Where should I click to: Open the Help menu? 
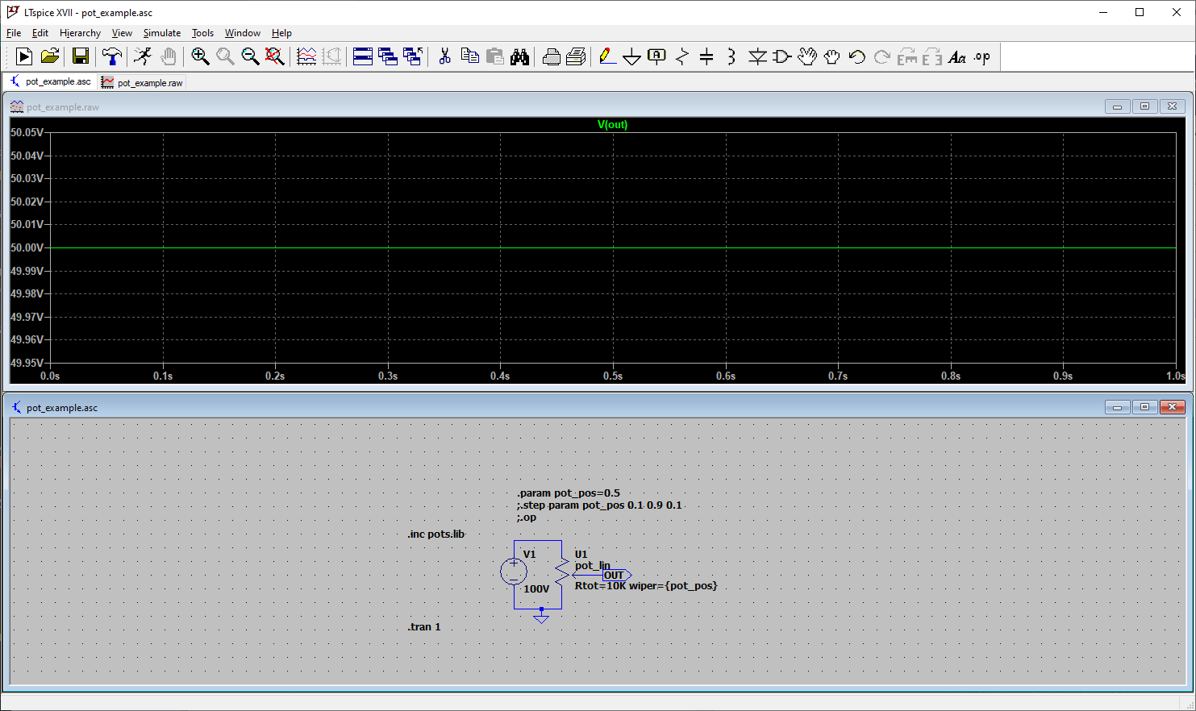[x=281, y=33]
